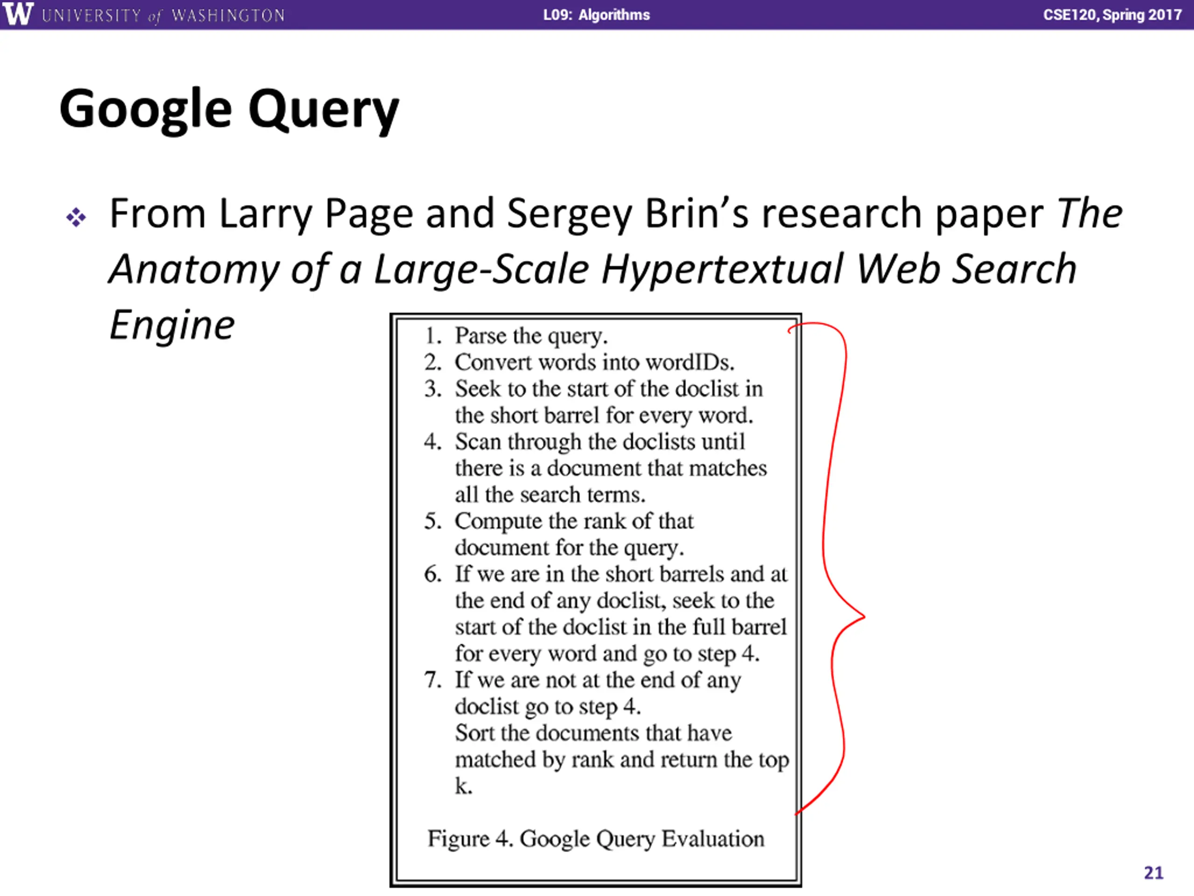
Task: Click the Figure 4 Google Query Evaluation caption
Action: (596, 839)
